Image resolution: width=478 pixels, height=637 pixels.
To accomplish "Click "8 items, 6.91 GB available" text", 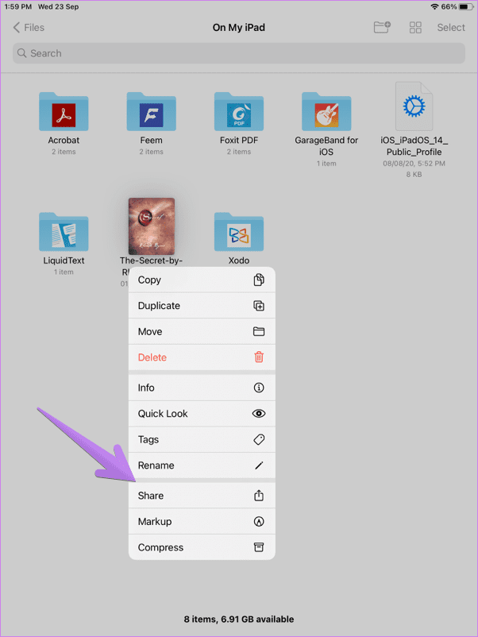I will click(x=239, y=619).
